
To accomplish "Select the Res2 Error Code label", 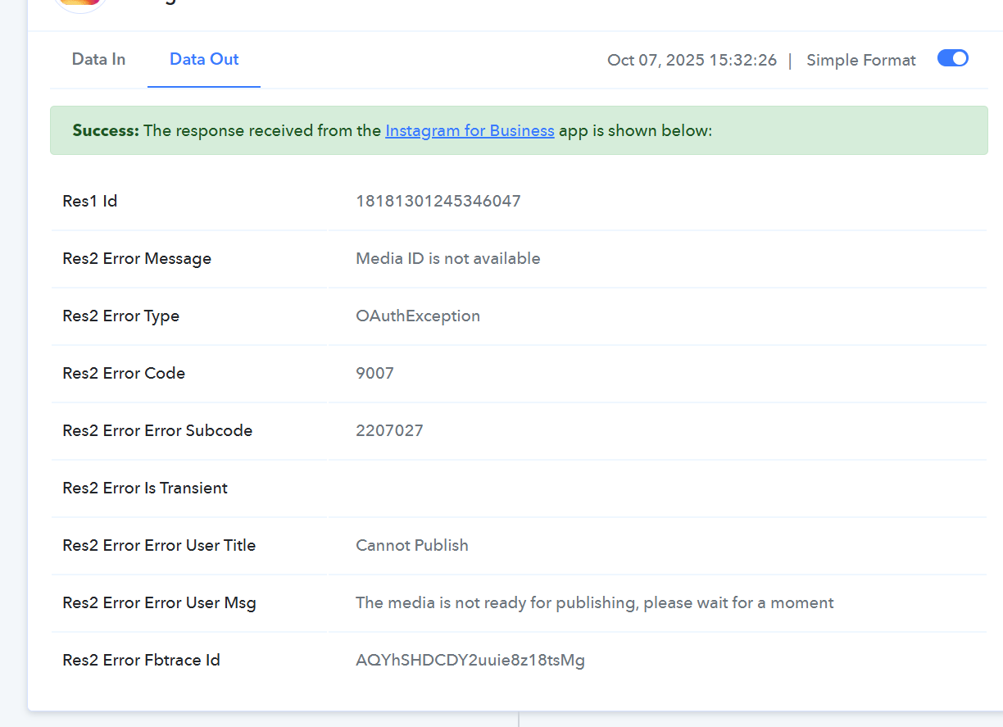I will click(x=124, y=374).
